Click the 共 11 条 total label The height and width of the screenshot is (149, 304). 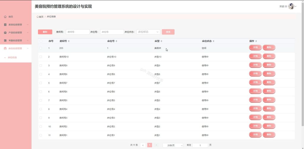tap(134, 145)
